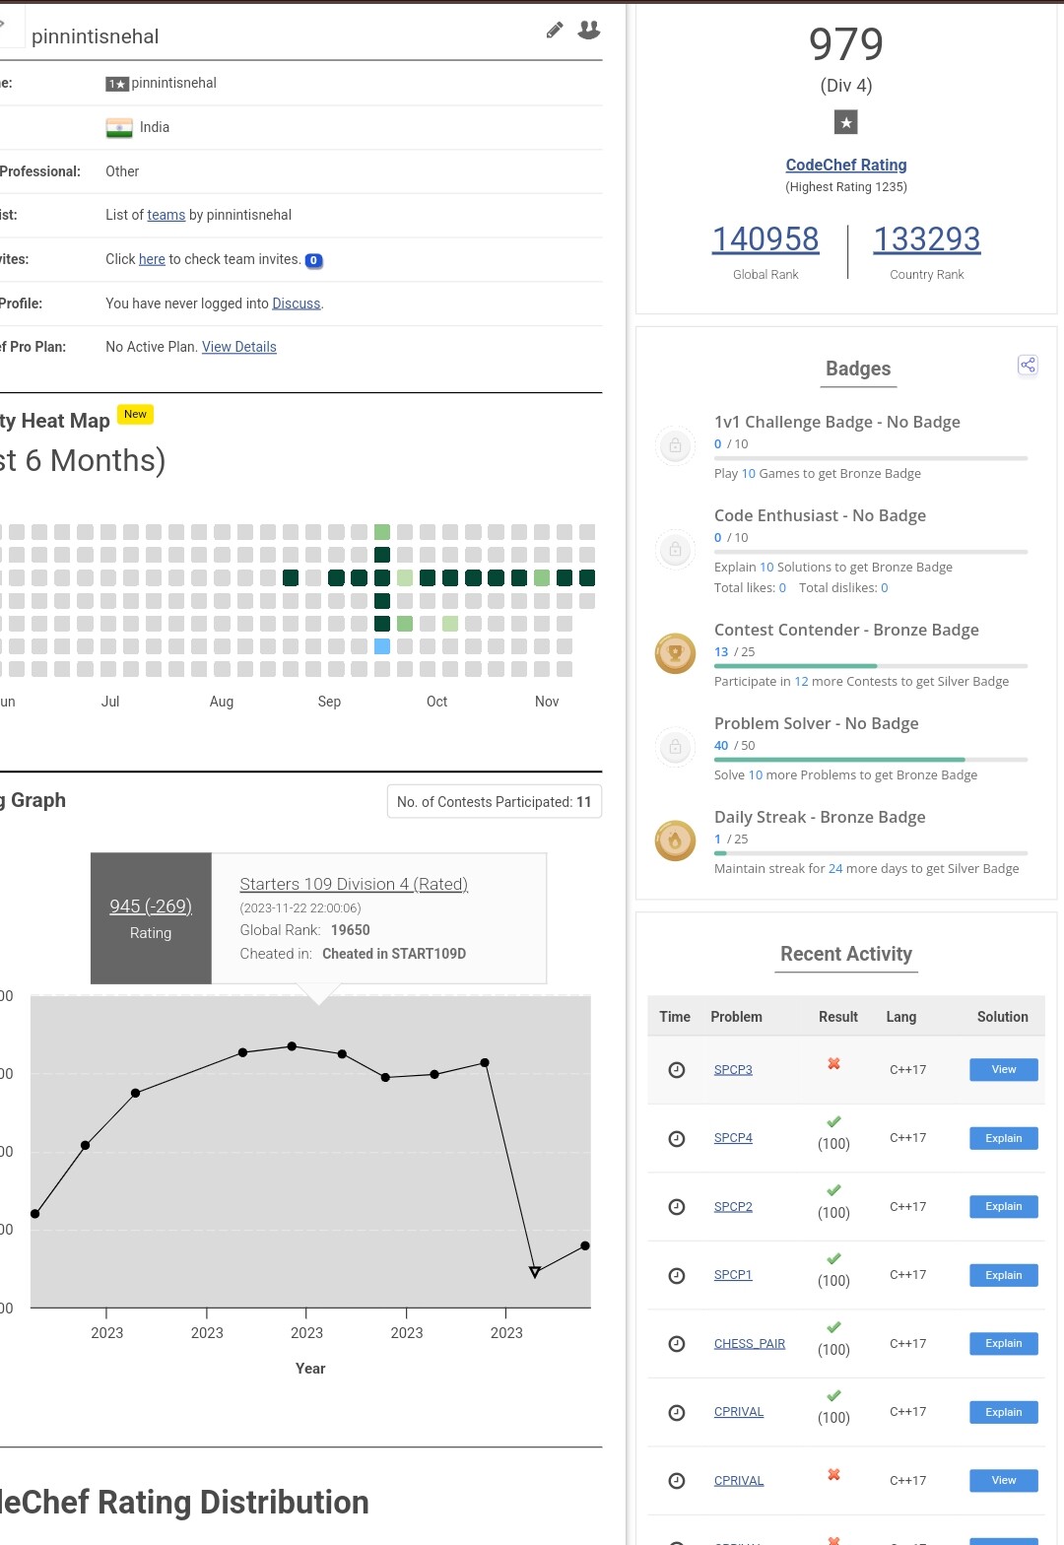Click 'Highest Rating 1235' text
The width and height of the screenshot is (1064, 1545).
[x=846, y=187]
